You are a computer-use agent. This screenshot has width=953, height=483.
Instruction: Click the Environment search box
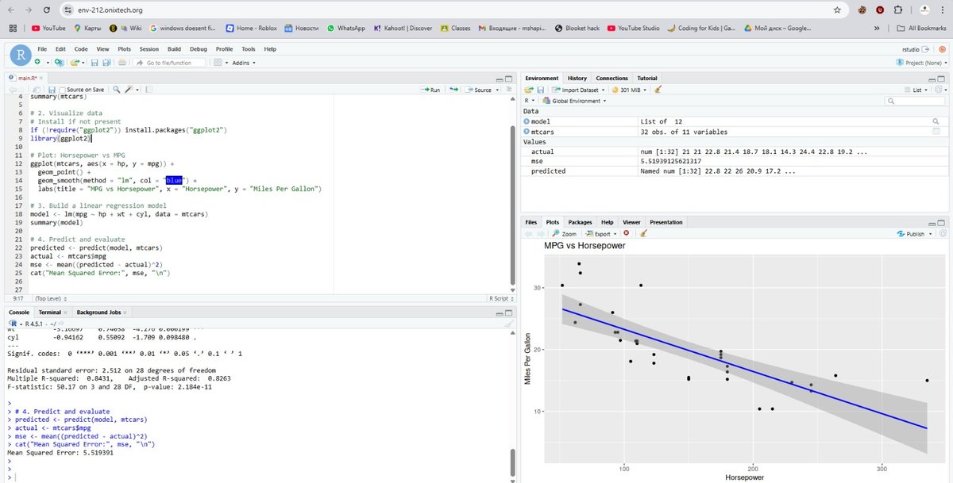915,101
